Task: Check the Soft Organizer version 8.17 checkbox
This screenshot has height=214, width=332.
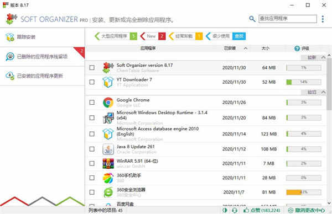Action: click(x=92, y=67)
